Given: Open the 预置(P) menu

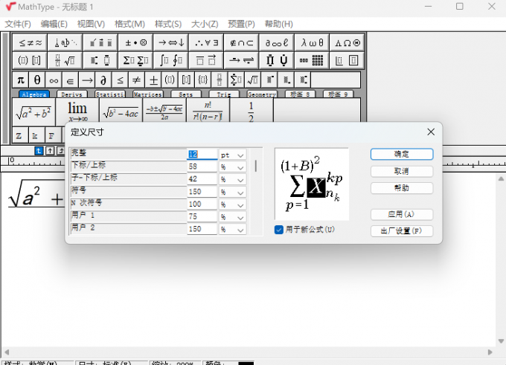Looking at the screenshot, I should point(241,25).
